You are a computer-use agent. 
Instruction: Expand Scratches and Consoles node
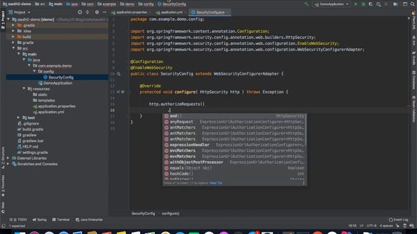8,164
